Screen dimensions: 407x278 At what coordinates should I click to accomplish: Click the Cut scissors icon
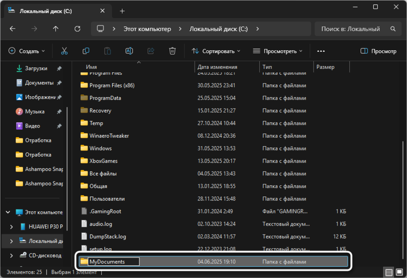[x=64, y=51]
